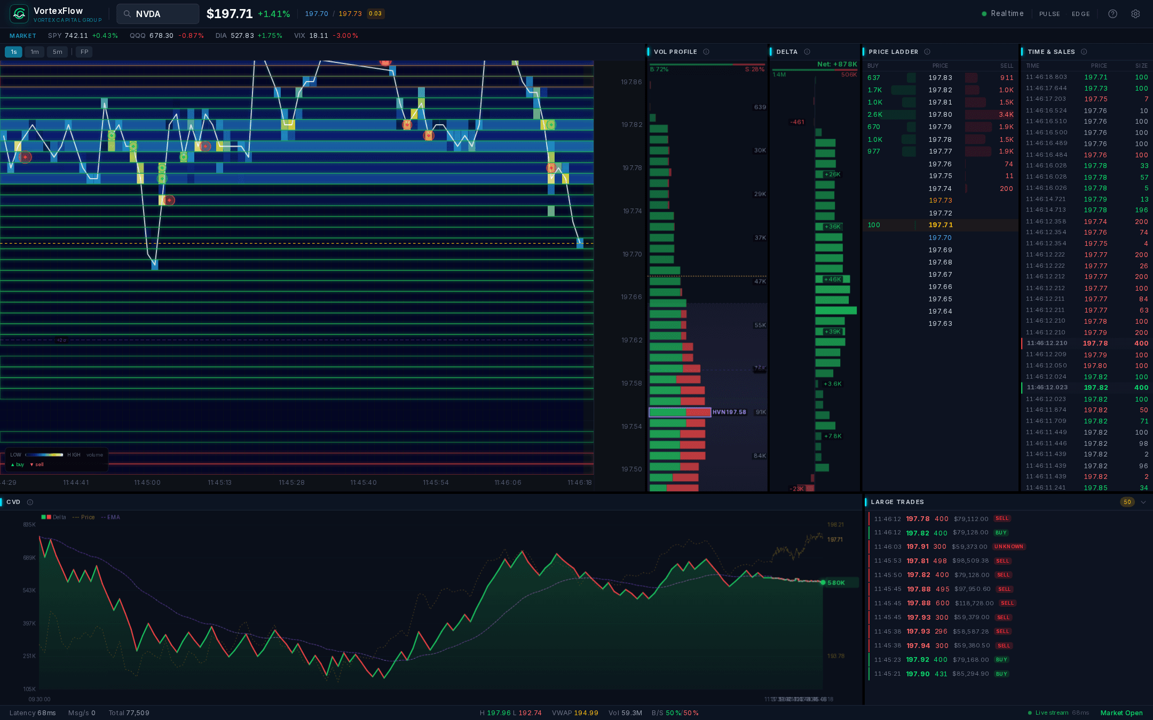Click the 580K CVD value marker
The width and height of the screenshot is (1153, 720).
click(836, 583)
